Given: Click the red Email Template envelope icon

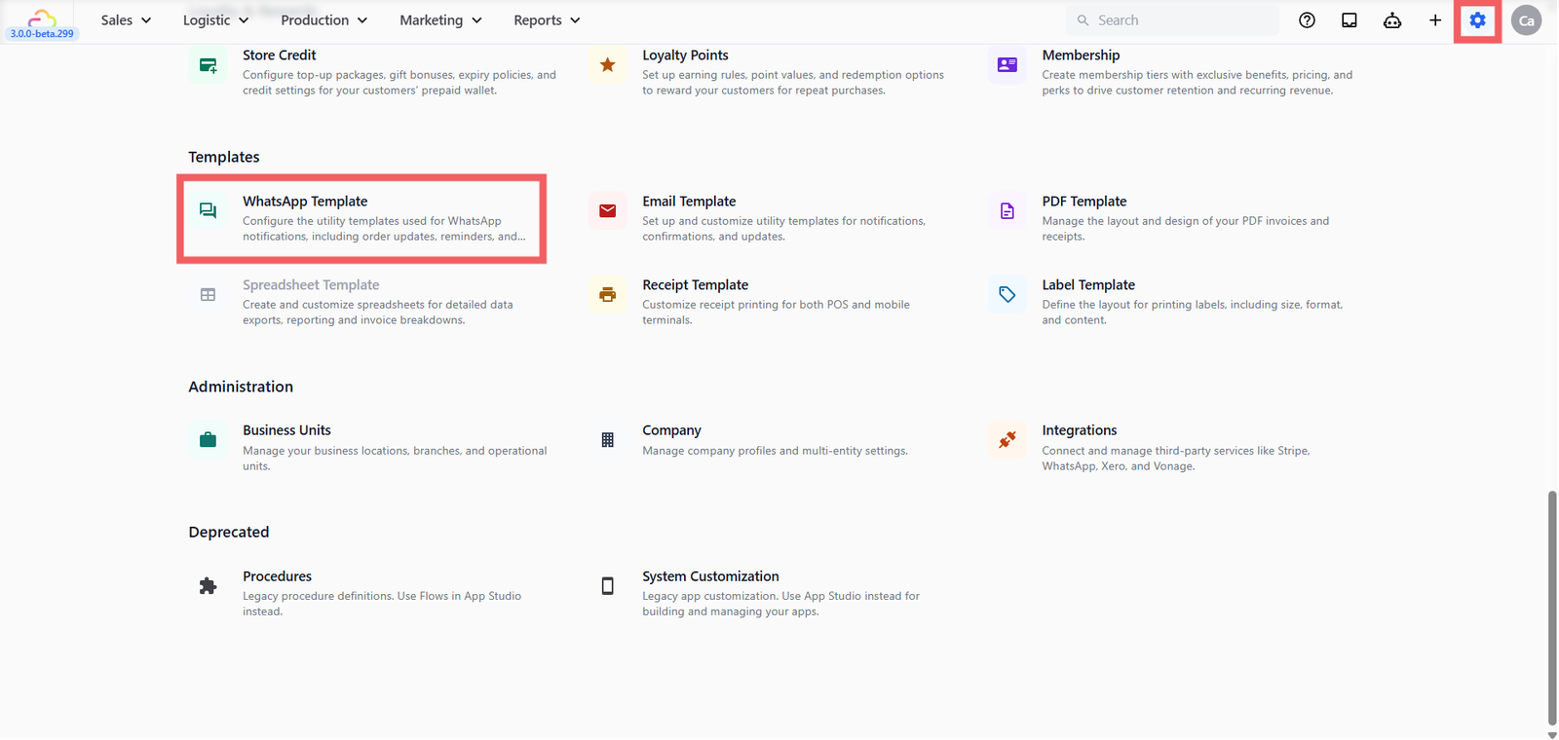Looking at the screenshot, I should click(607, 210).
